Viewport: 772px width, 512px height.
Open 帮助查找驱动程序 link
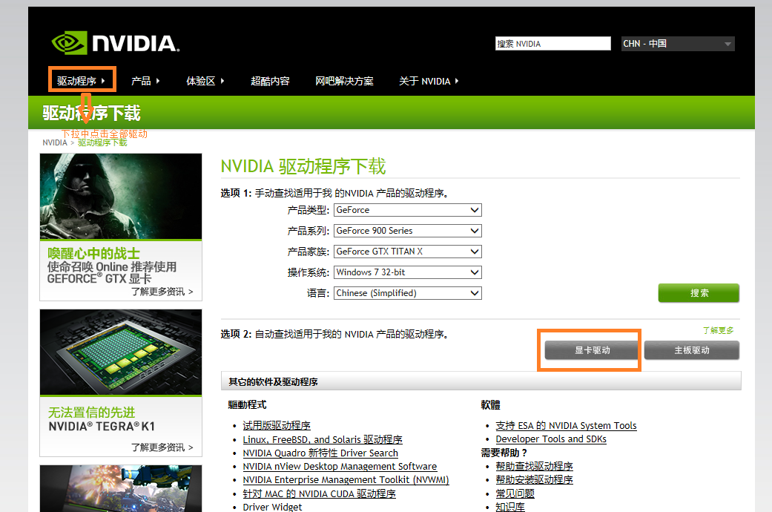[534, 466]
